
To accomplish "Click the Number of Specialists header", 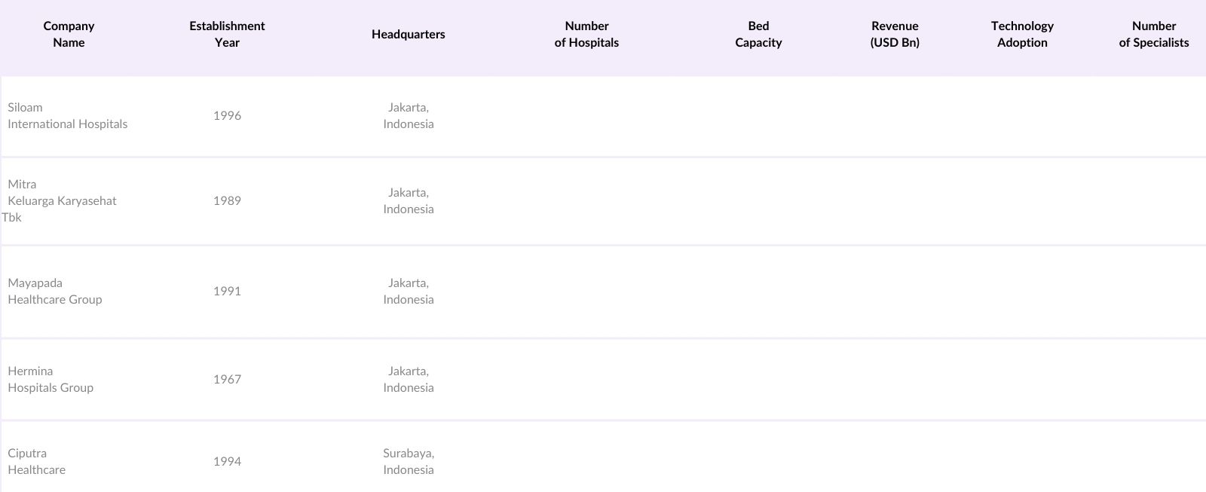I will 1153,35.
